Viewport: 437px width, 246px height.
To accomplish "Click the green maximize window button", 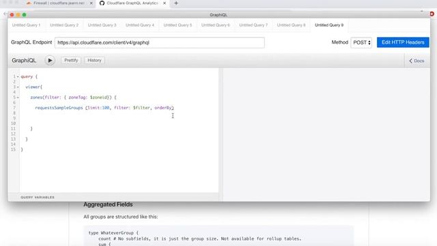I will tap(25, 15).
